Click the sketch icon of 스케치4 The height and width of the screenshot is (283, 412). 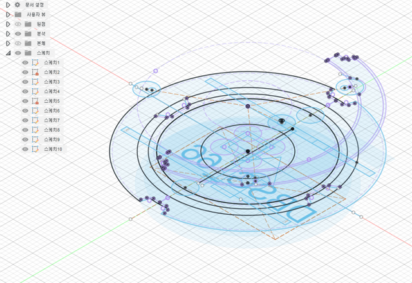pos(35,91)
